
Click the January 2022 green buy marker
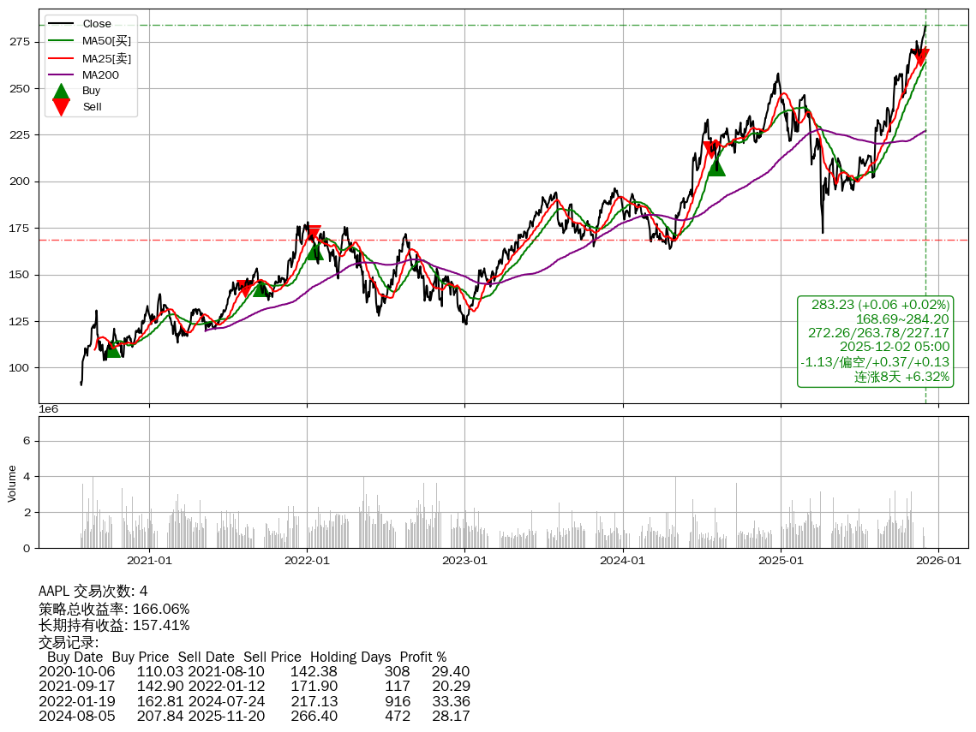tap(315, 251)
